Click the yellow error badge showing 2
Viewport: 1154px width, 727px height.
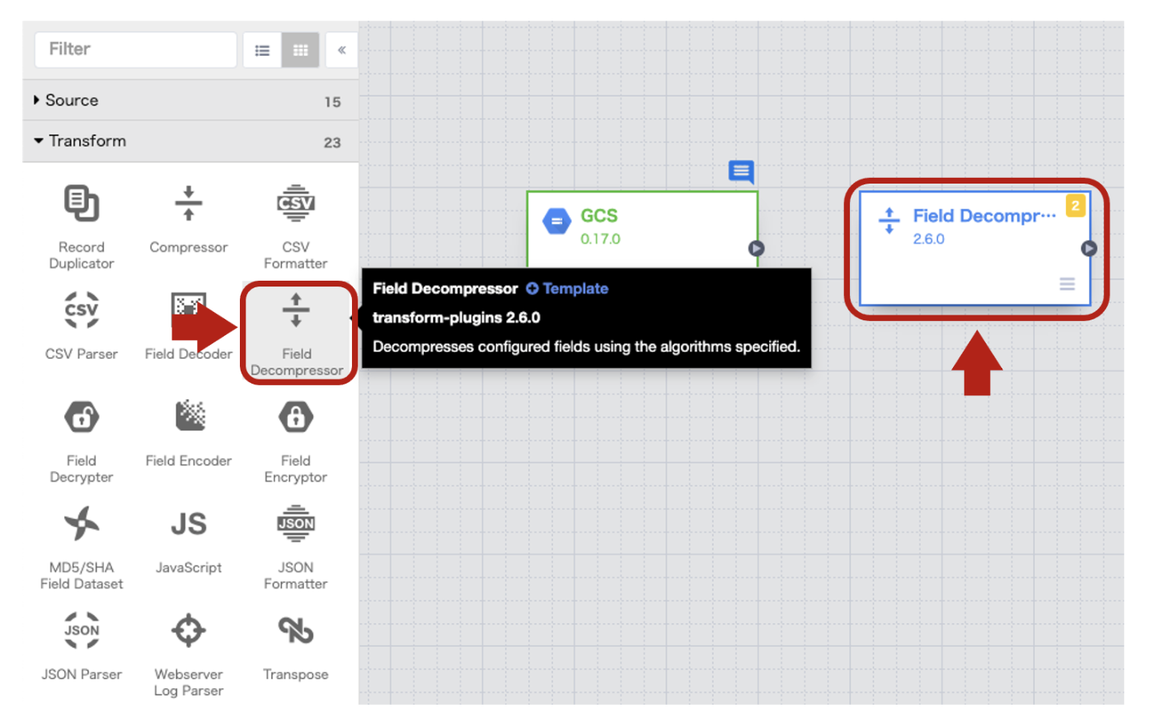pyautogui.click(x=1075, y=206)
